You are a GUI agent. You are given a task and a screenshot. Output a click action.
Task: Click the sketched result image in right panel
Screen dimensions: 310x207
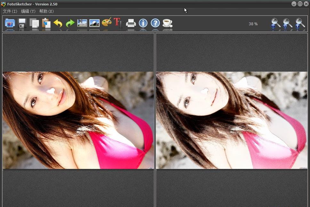(232, 120)
